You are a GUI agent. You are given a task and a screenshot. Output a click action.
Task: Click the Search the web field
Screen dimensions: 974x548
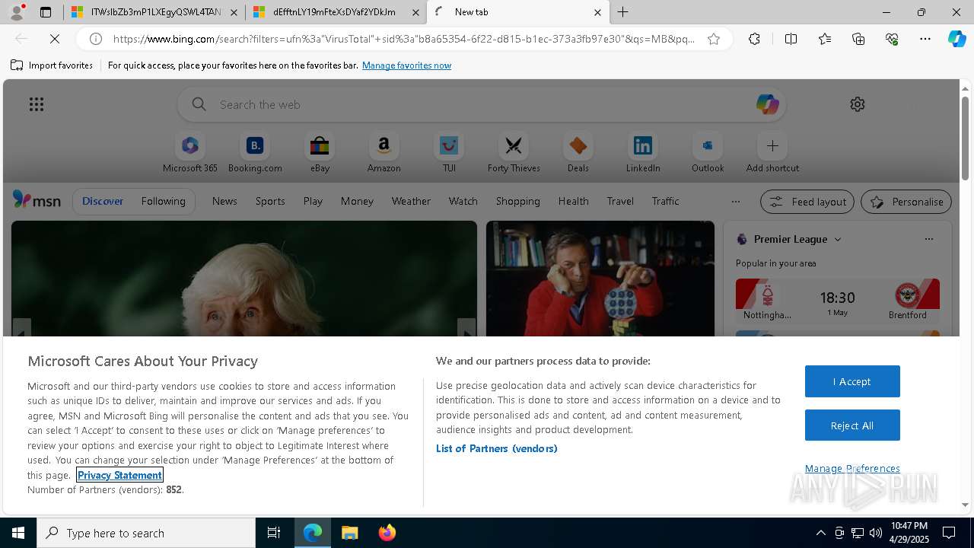(483, 104)
